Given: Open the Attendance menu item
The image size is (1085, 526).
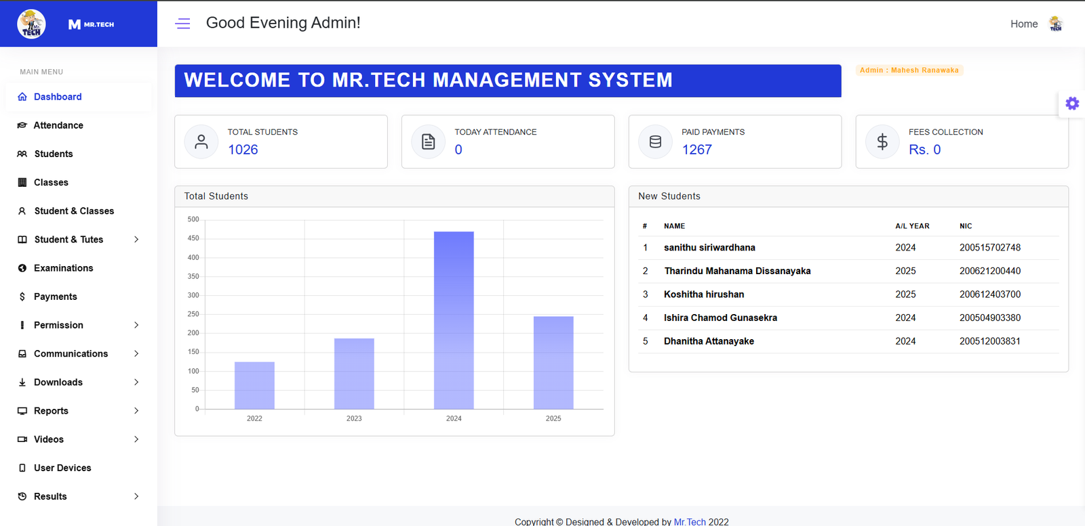Looking at the screenshot, I should tap(58, 125).
